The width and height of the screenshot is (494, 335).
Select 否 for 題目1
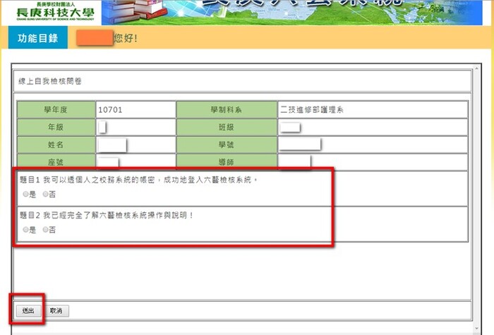(x=46, y=194)
